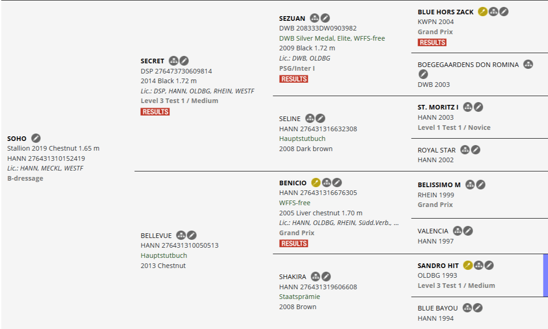The width and height of the screenshot is (548, 329).
Task: Open the Results button under Benicio
Action: 293,244
